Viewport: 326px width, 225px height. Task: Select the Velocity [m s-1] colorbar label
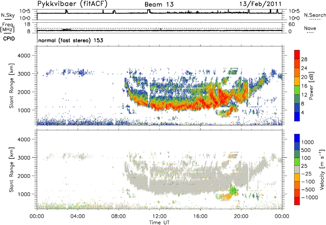point(322,169)
